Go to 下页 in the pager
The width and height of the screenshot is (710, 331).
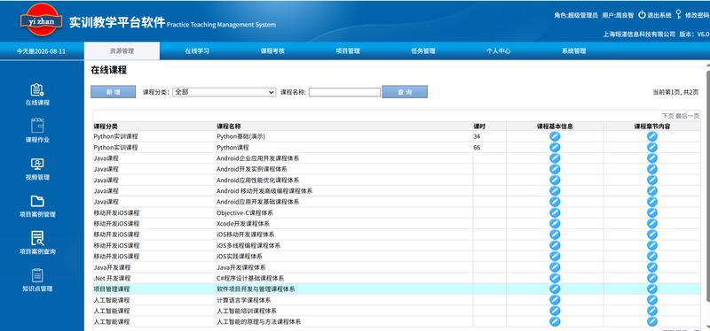point(668,116)
